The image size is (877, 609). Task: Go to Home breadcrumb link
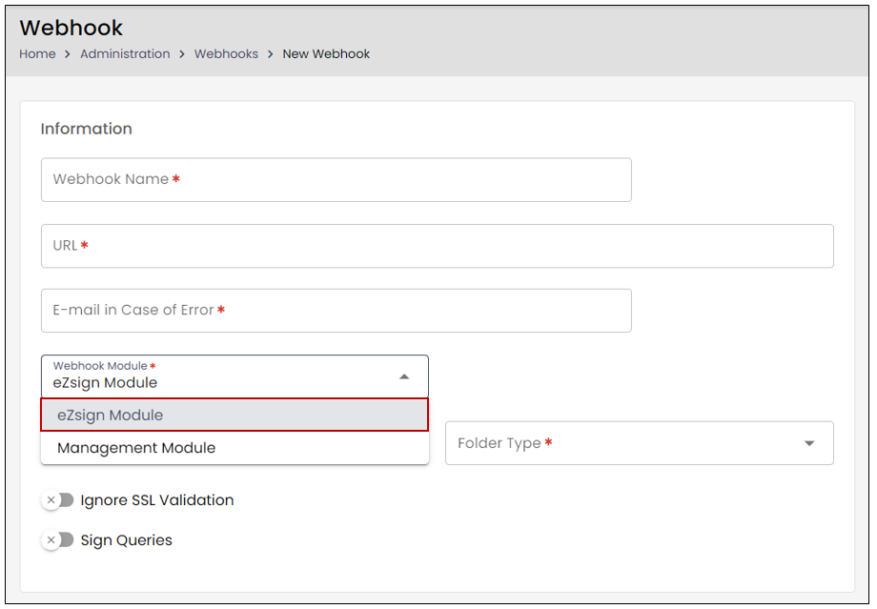[37, 54]
